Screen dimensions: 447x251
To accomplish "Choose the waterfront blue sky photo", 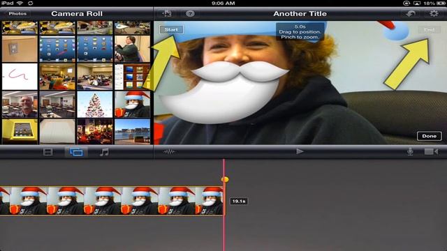I will [x=132, y=132].
